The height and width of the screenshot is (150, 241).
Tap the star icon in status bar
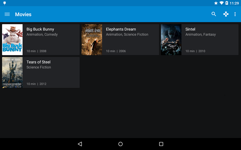point(216,3)
